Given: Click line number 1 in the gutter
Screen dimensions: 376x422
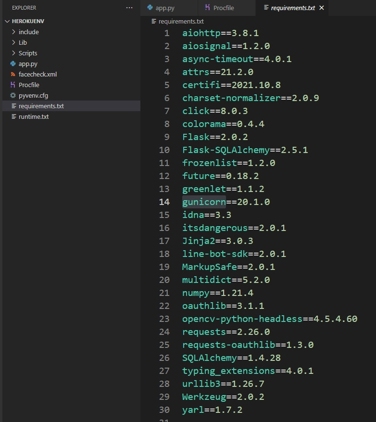Looking at the screenshot, I should [x=167, y=33].
